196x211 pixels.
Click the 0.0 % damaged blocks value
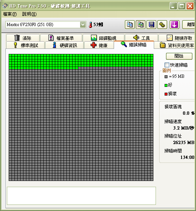coord(188,113)
